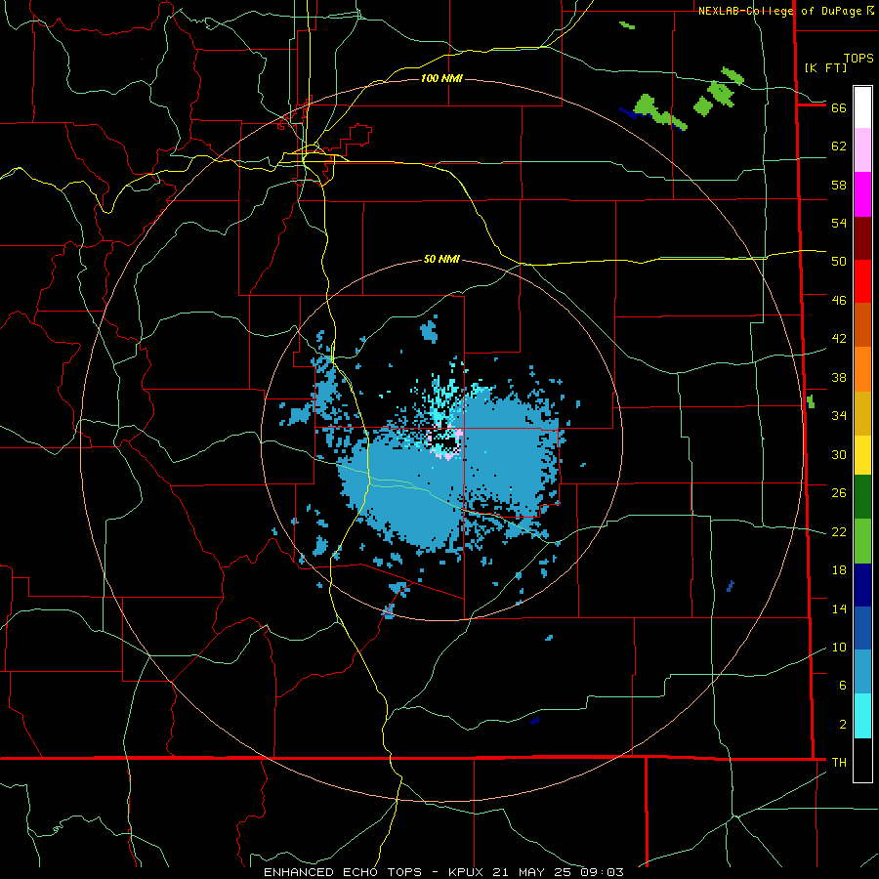
Task: Click the '26' scale value
Action: click(x=839, y=493)
